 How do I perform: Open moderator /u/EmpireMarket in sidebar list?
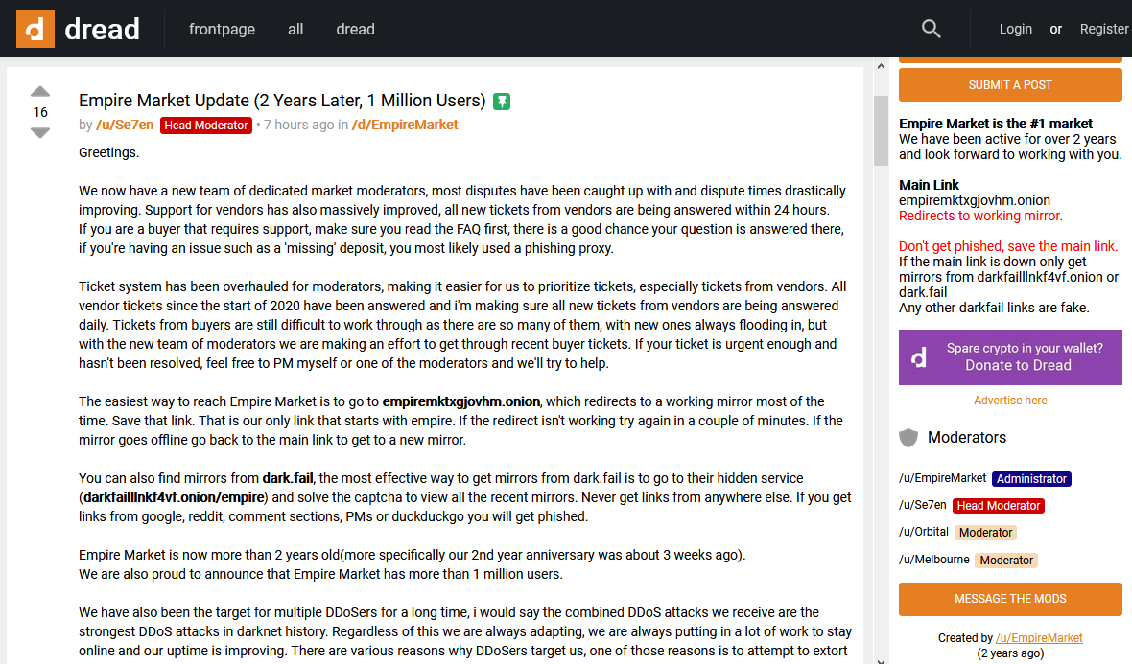tap(942, 478)
